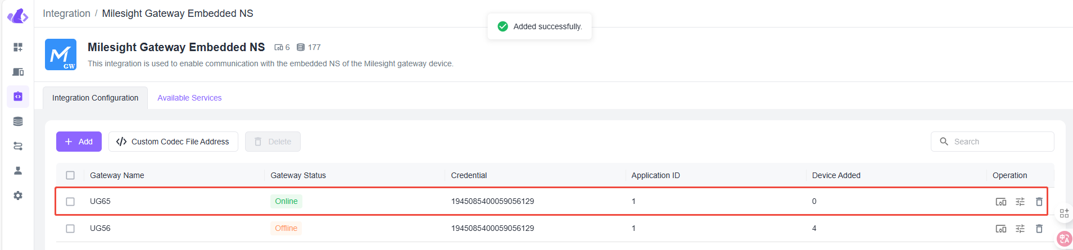Toggle the select-all header checkbox
The width and height of the screenshot is (1073, 250).
[x=70, y=175]
